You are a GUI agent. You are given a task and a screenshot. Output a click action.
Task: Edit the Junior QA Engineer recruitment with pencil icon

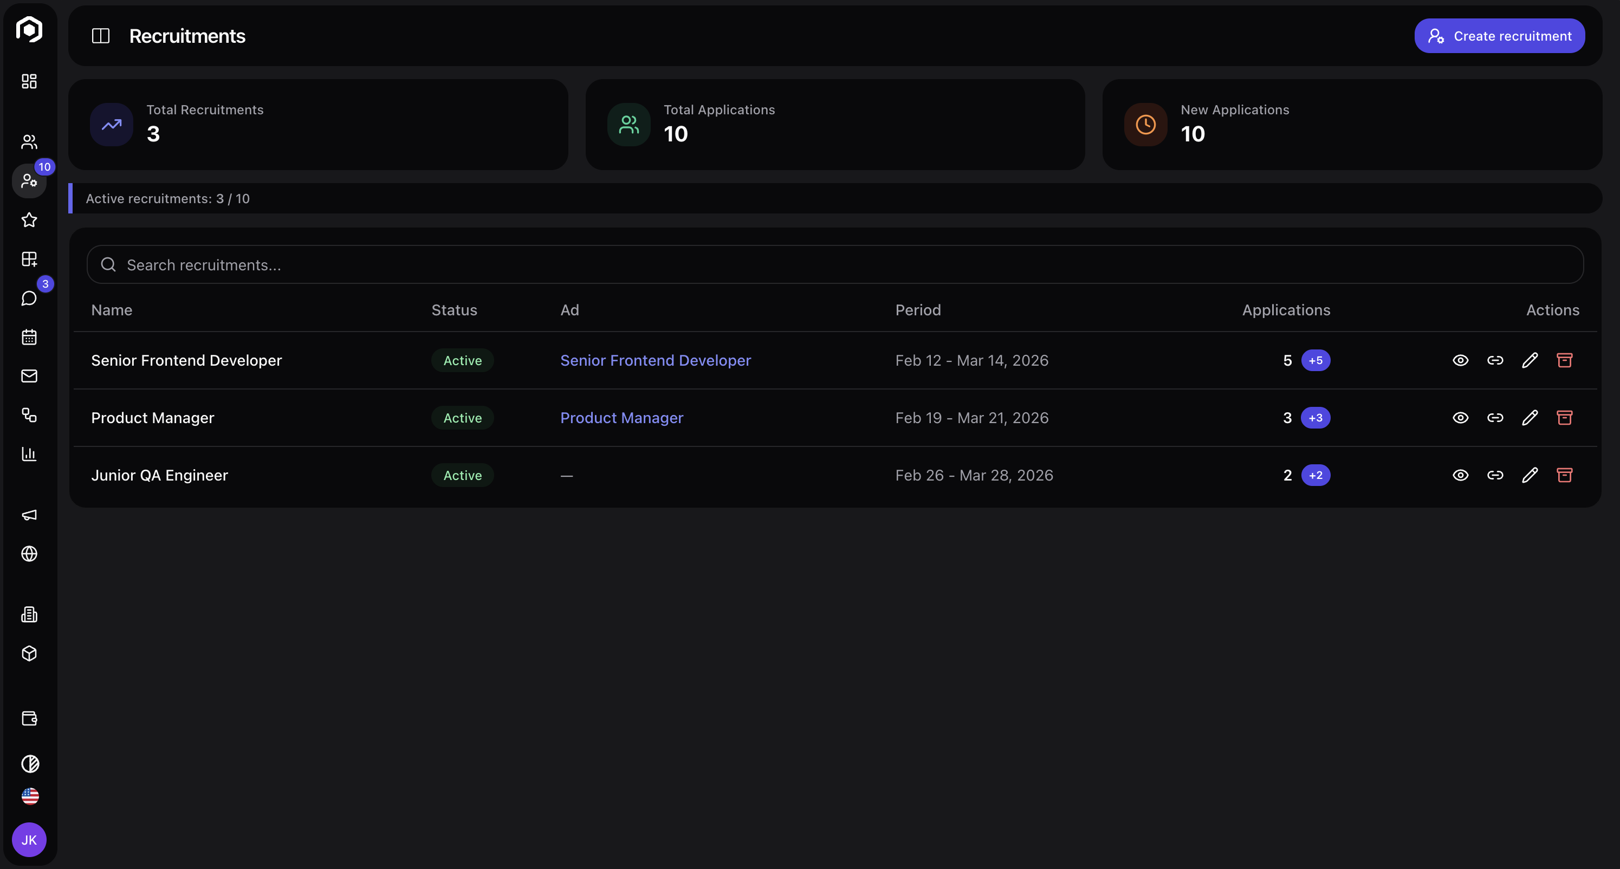[1531, 475]
